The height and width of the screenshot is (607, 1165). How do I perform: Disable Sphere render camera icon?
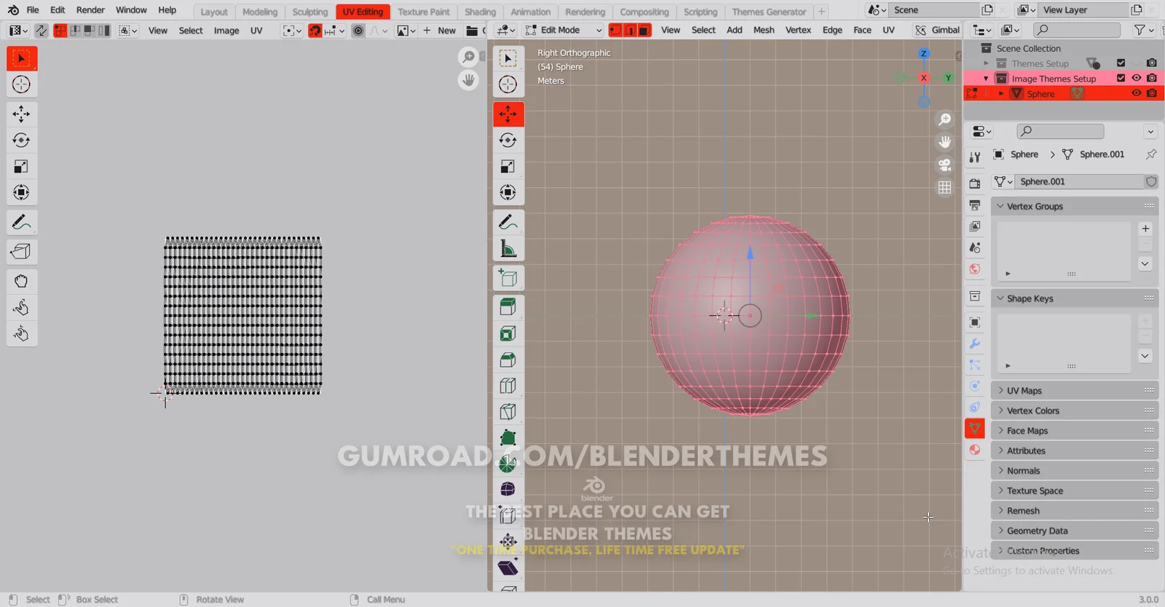pyautogui.click(x=1151, y=93)
